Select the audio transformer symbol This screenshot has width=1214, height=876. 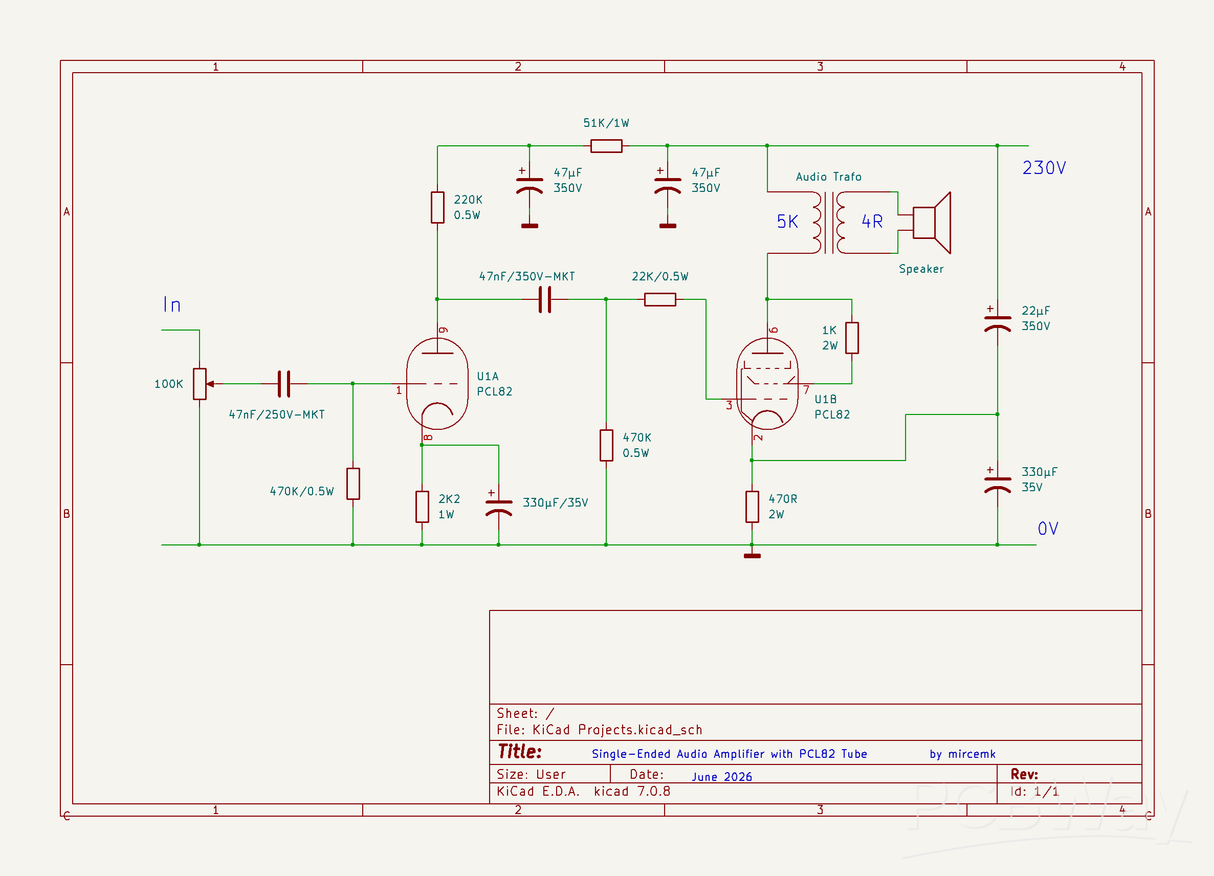pyautogui.click(x=829, y=223)
